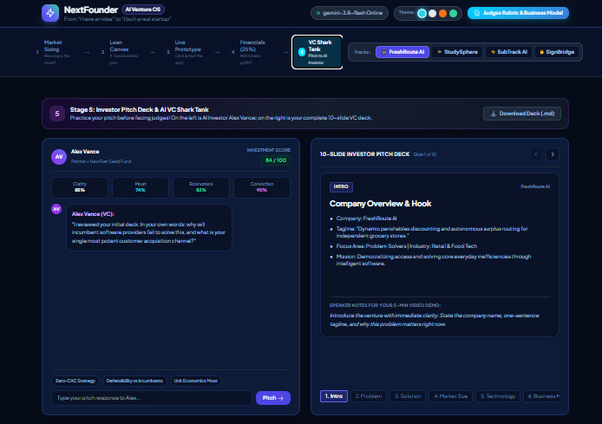Viewport: 602px width, 424px height.
Task: Click the small AV avatar next to the chat message
Action: [56, 209]
